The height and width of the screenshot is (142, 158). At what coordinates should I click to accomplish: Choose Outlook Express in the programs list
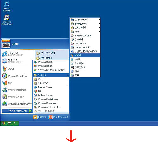51,95
